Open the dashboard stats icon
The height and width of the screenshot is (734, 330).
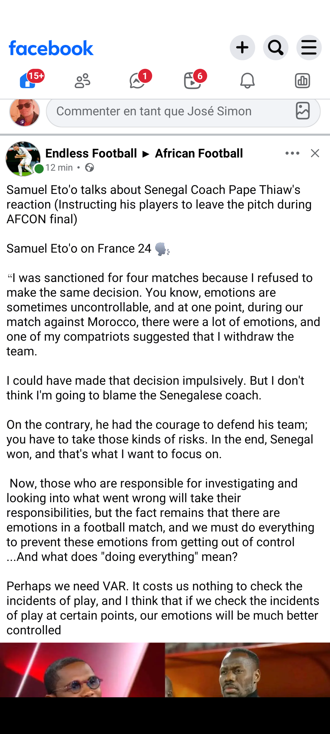[x=302, y=81]
